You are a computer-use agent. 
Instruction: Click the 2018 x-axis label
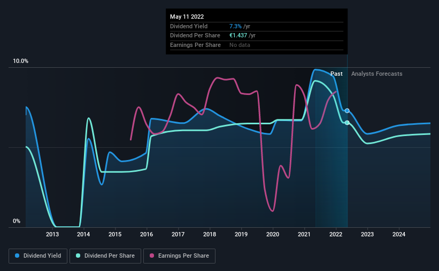pyautogui.click(x=210, y=234)
